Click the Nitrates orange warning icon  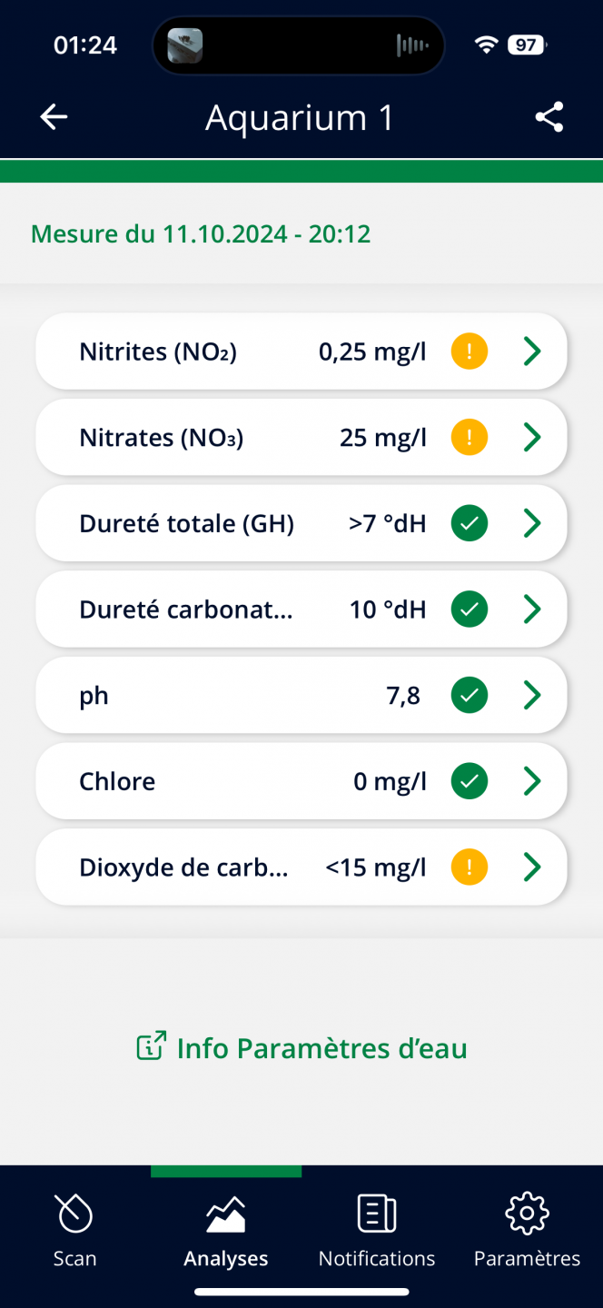coord(470,438)
